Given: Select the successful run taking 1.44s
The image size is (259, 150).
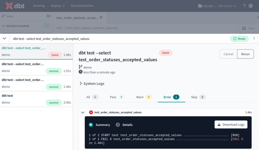Looking at the screenshot, I should coord(36,83).
